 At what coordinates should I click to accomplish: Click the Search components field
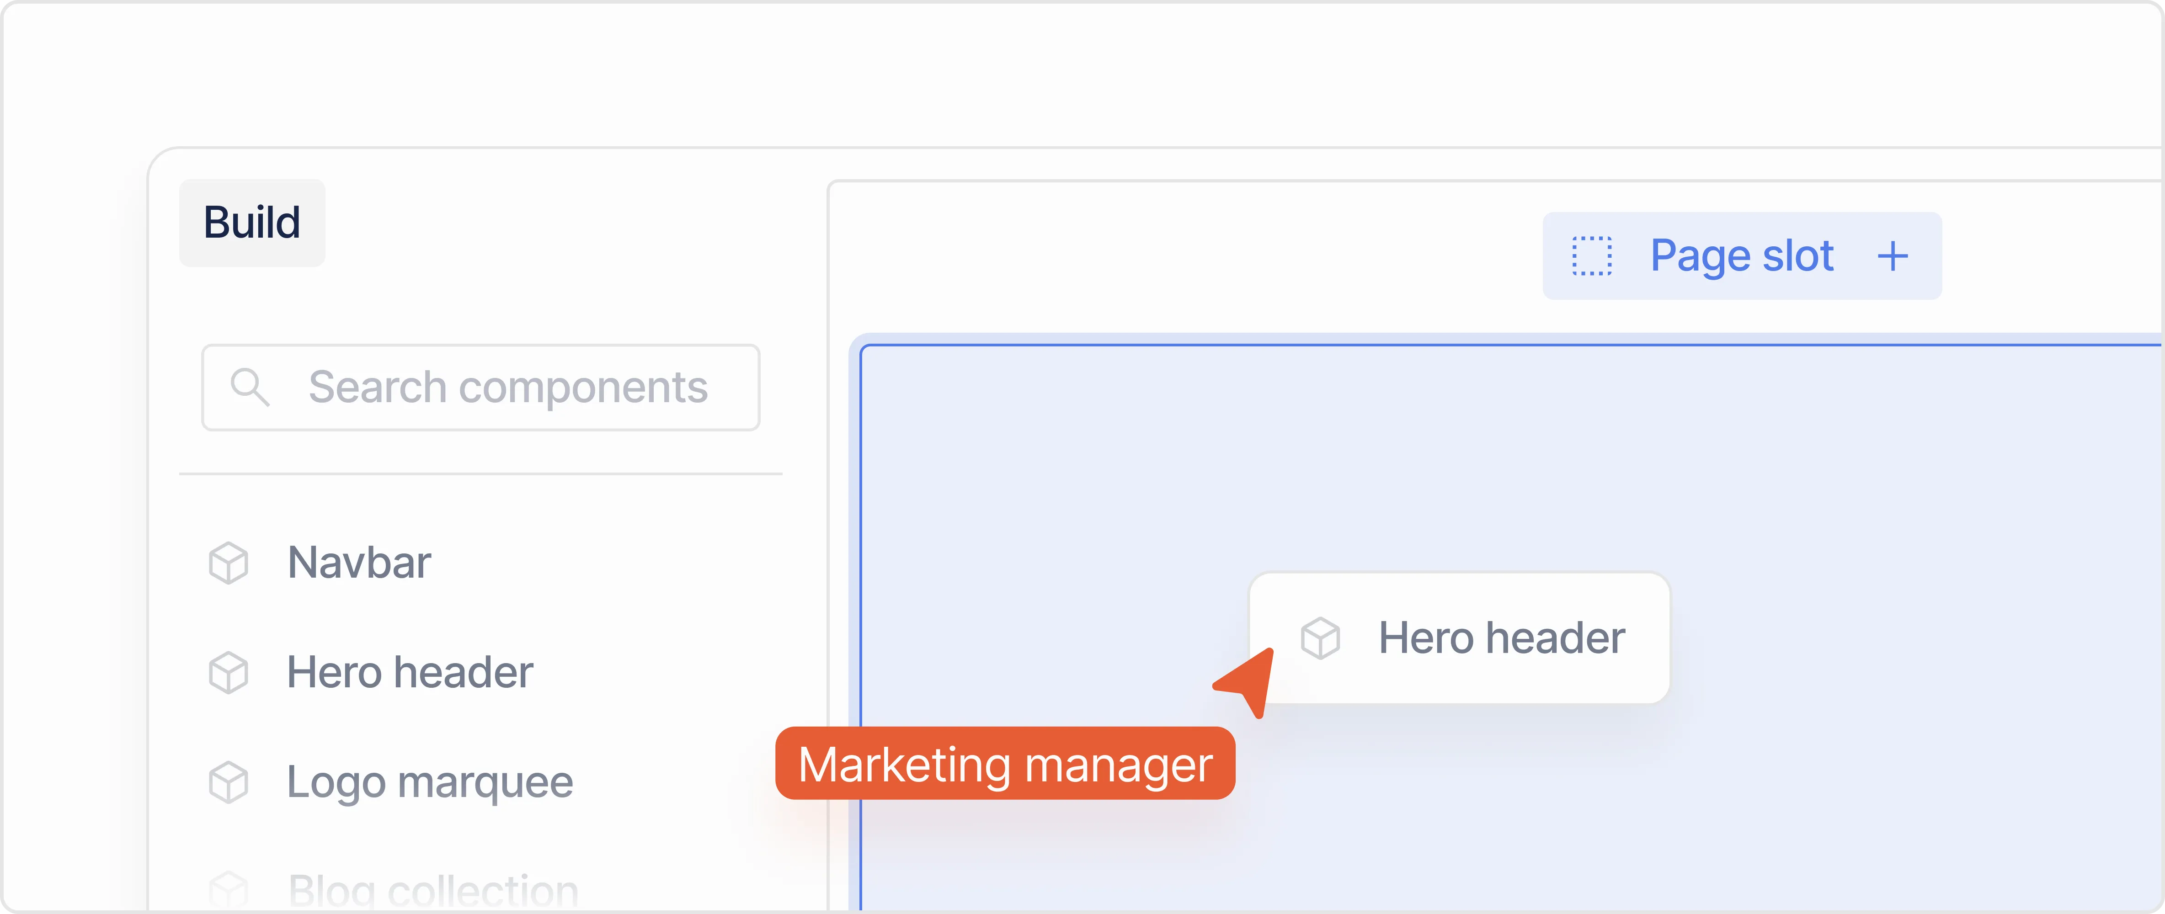pyautogui.click(x=481, y=387)
